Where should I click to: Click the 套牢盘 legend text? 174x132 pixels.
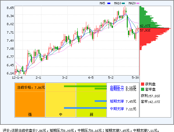(x=150, y=89)
